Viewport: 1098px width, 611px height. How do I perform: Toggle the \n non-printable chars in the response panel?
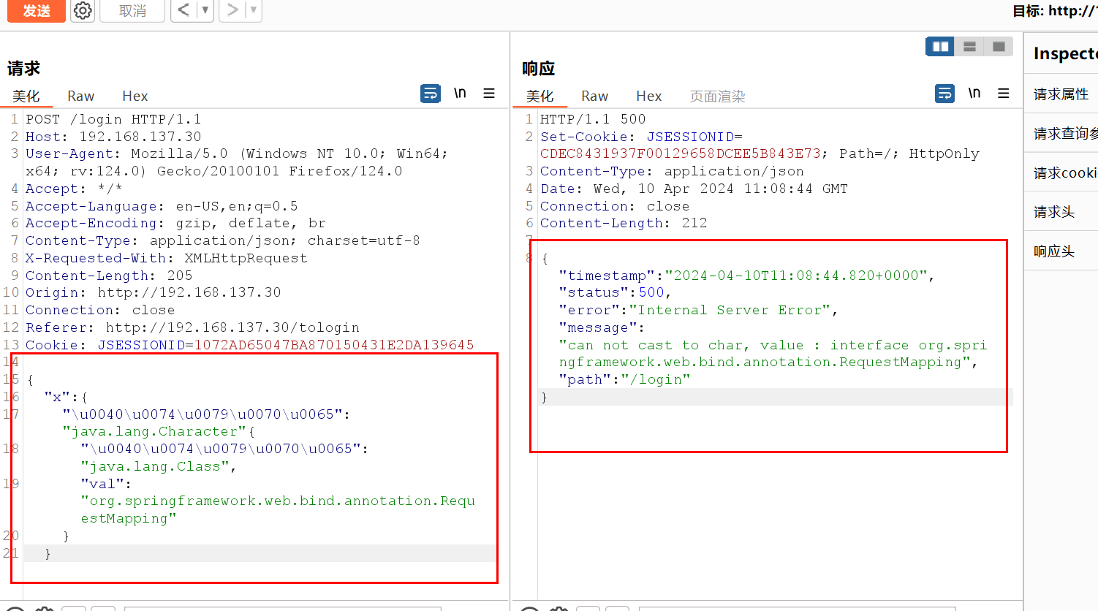(x=974, y=93)
